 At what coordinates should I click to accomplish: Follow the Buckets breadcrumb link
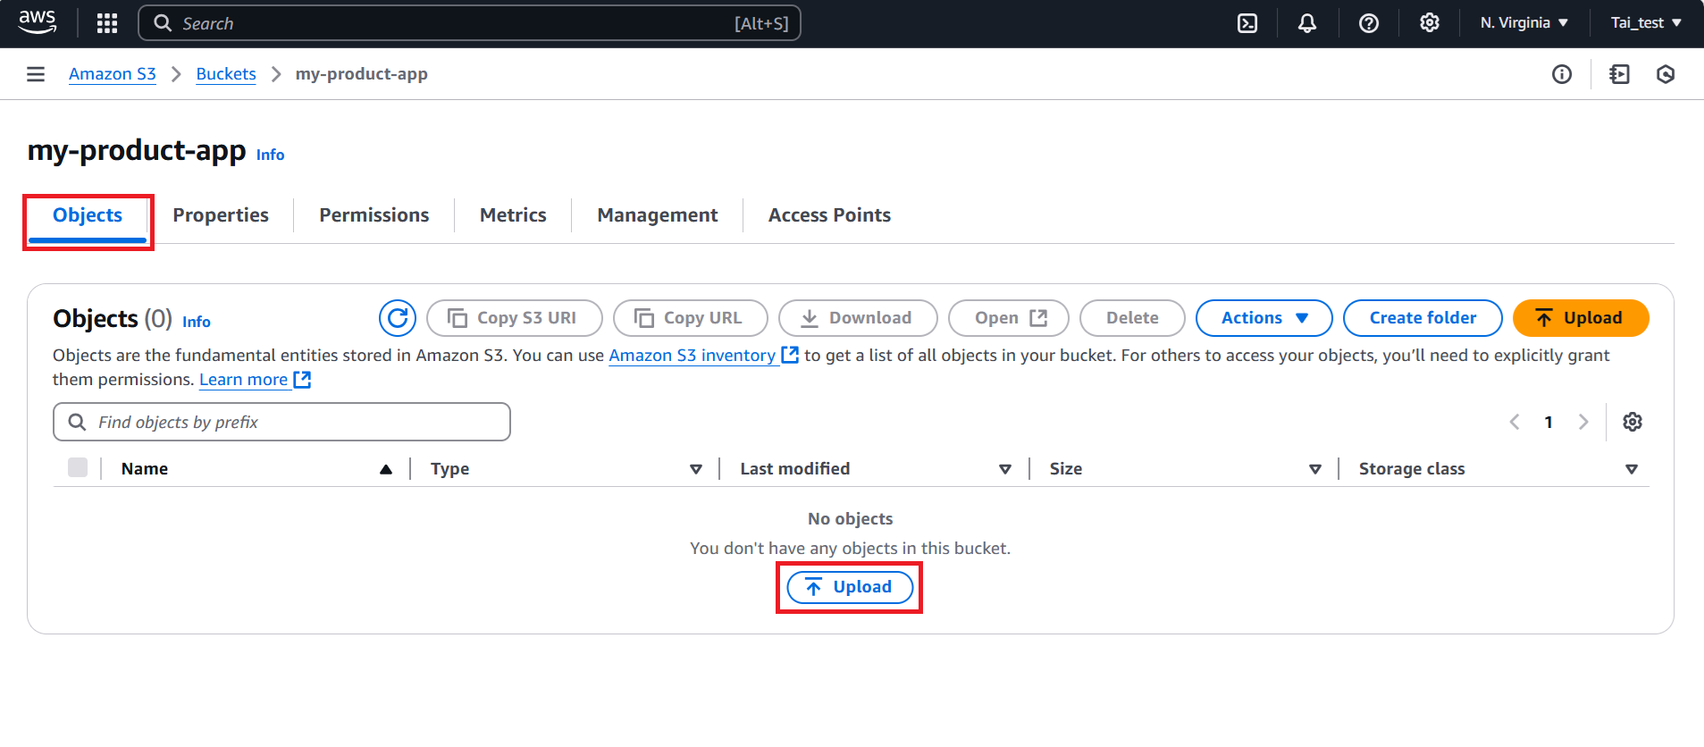tap(226, 74)
